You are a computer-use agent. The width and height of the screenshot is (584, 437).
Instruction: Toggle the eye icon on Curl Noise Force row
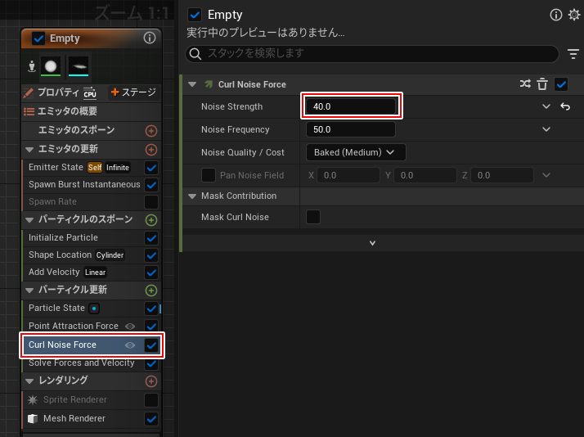coord(130,345)
